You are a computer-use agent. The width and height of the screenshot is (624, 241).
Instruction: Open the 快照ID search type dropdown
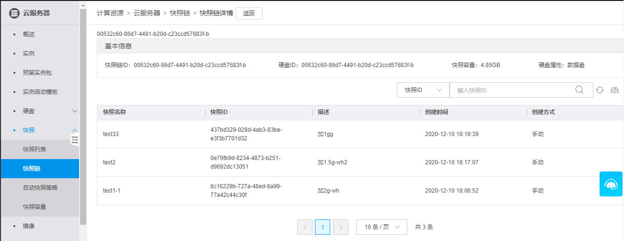(423, 90)
